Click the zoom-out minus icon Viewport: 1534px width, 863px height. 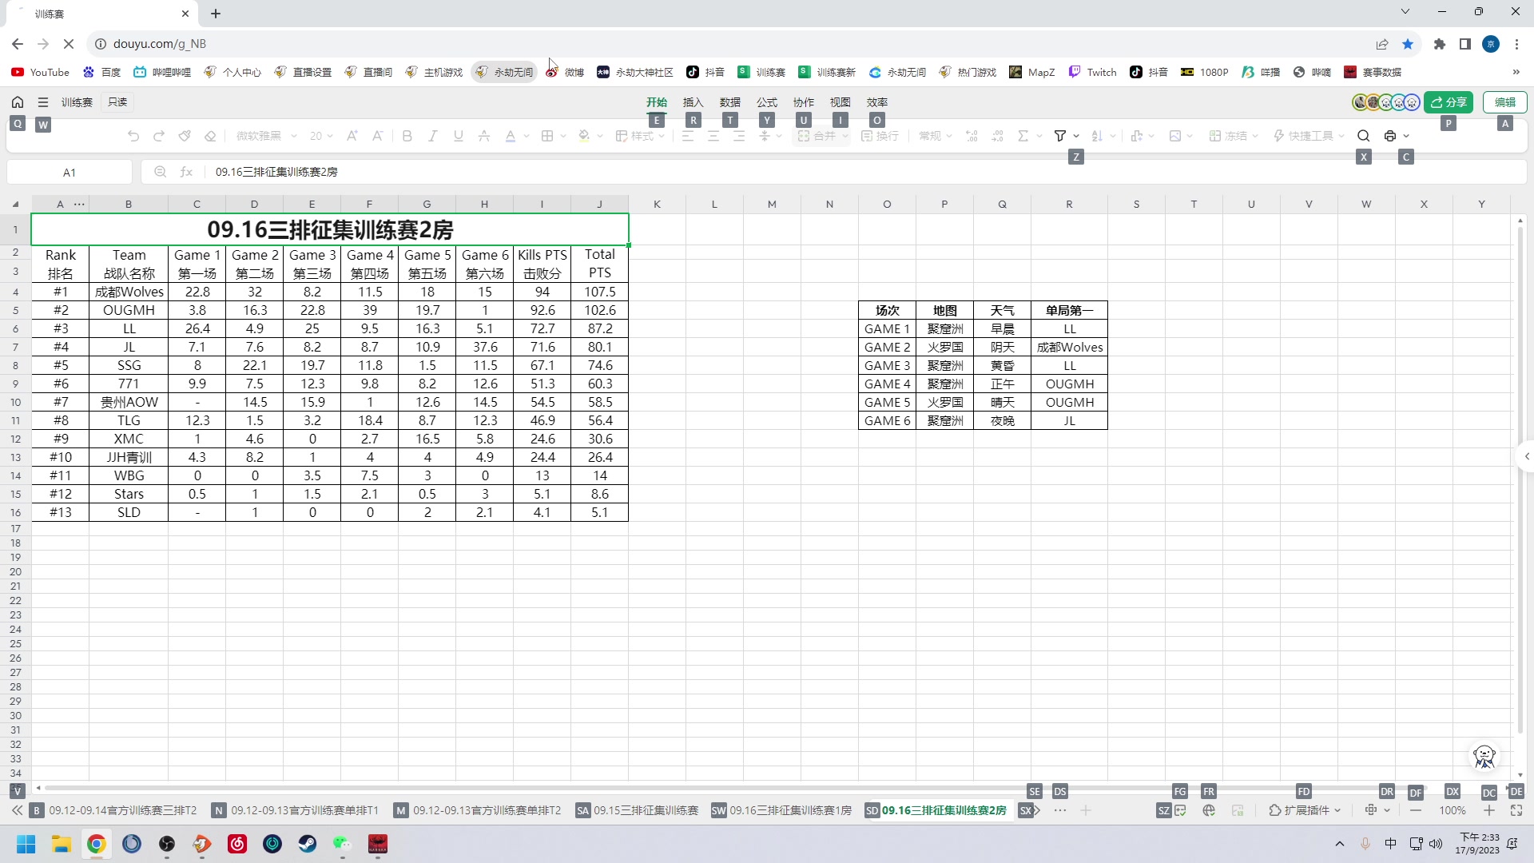tap(1416, 810)
